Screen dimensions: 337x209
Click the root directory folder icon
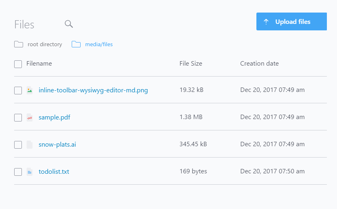click(19, 44)
